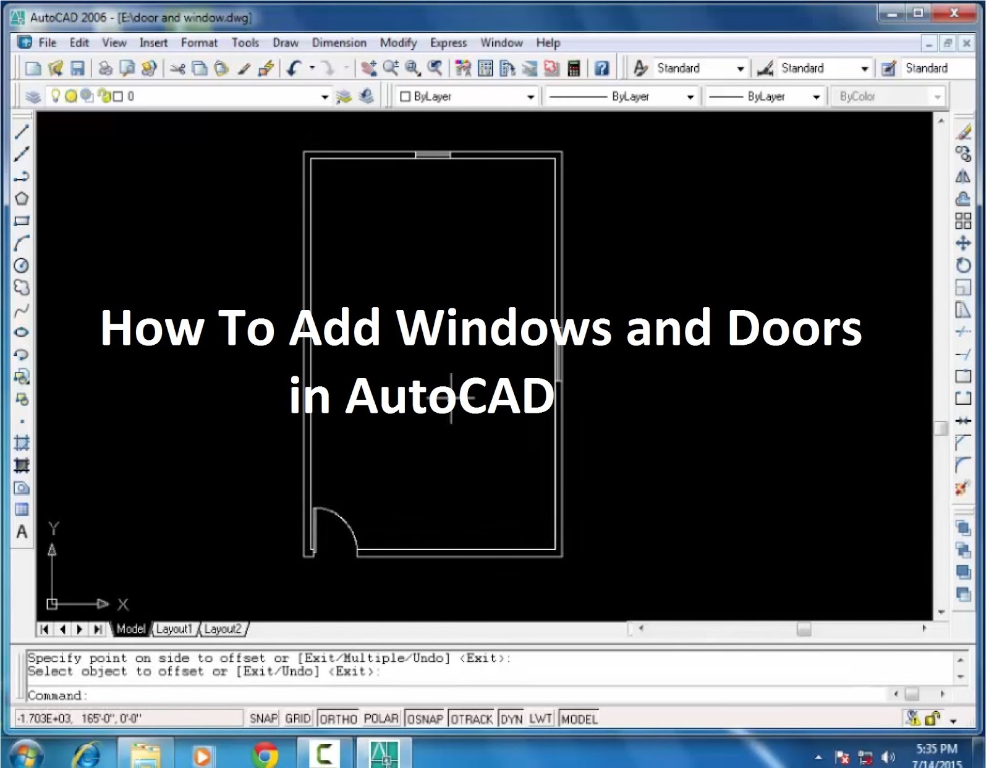Open Internet Explorer from taskbar

(87, 755)
